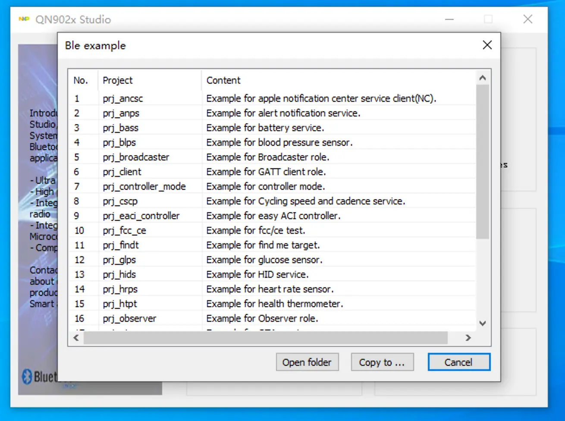
Task: Select the prj_cscp project row
Action: (x=273, y=201)
